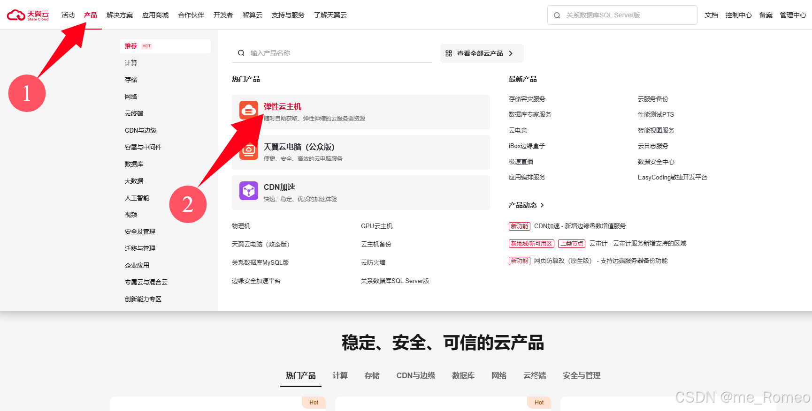This screenshot has height=411, width=812.
Task: Focus the top search field 关系数据库SQL Server版
Action: 622,15
